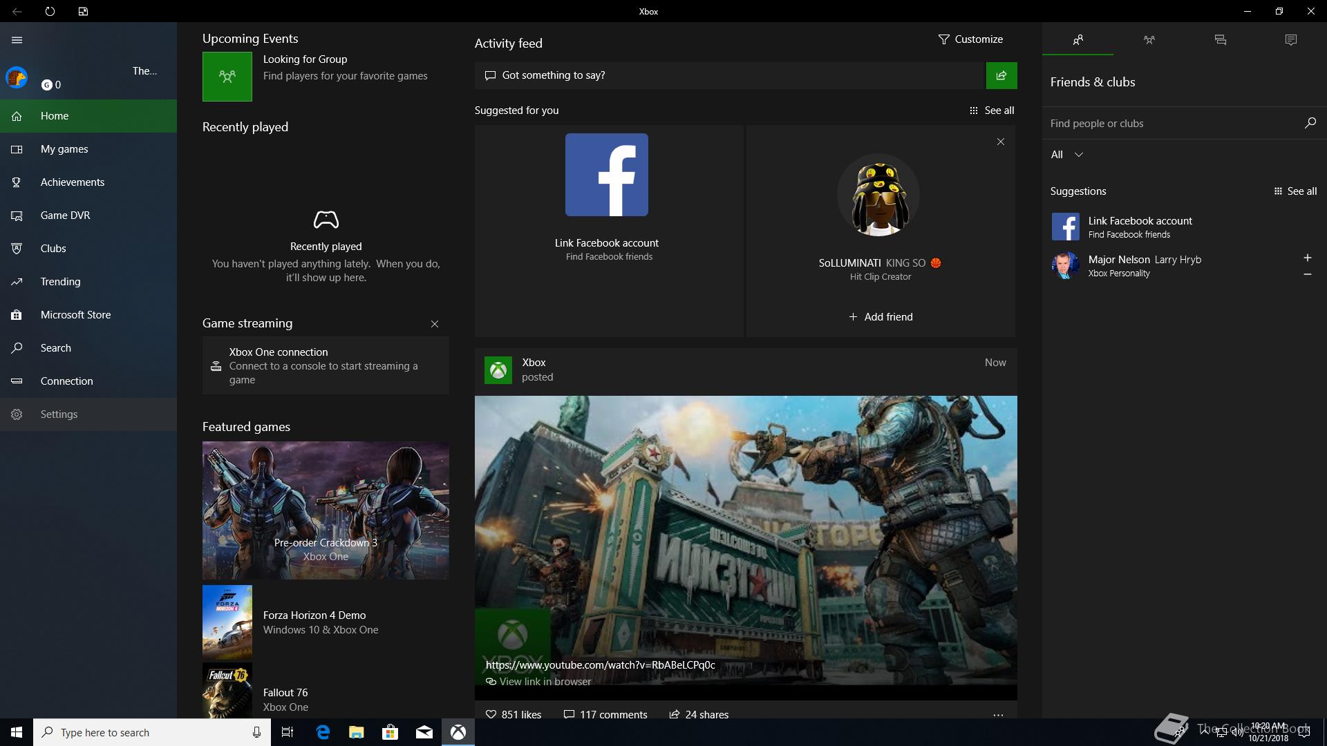1327x746 pixels.
Task: Go to Home in sidebar
Action: [88, 116]
